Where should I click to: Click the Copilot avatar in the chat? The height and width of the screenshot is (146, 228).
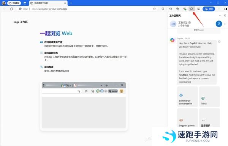tap(173, 40)
